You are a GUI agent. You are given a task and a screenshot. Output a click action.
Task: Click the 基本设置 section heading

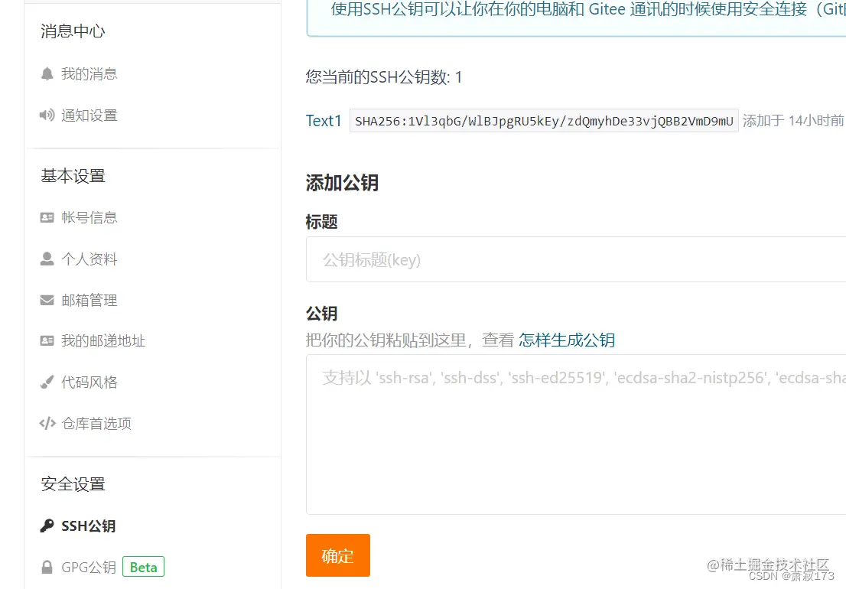tap(73, 176)
